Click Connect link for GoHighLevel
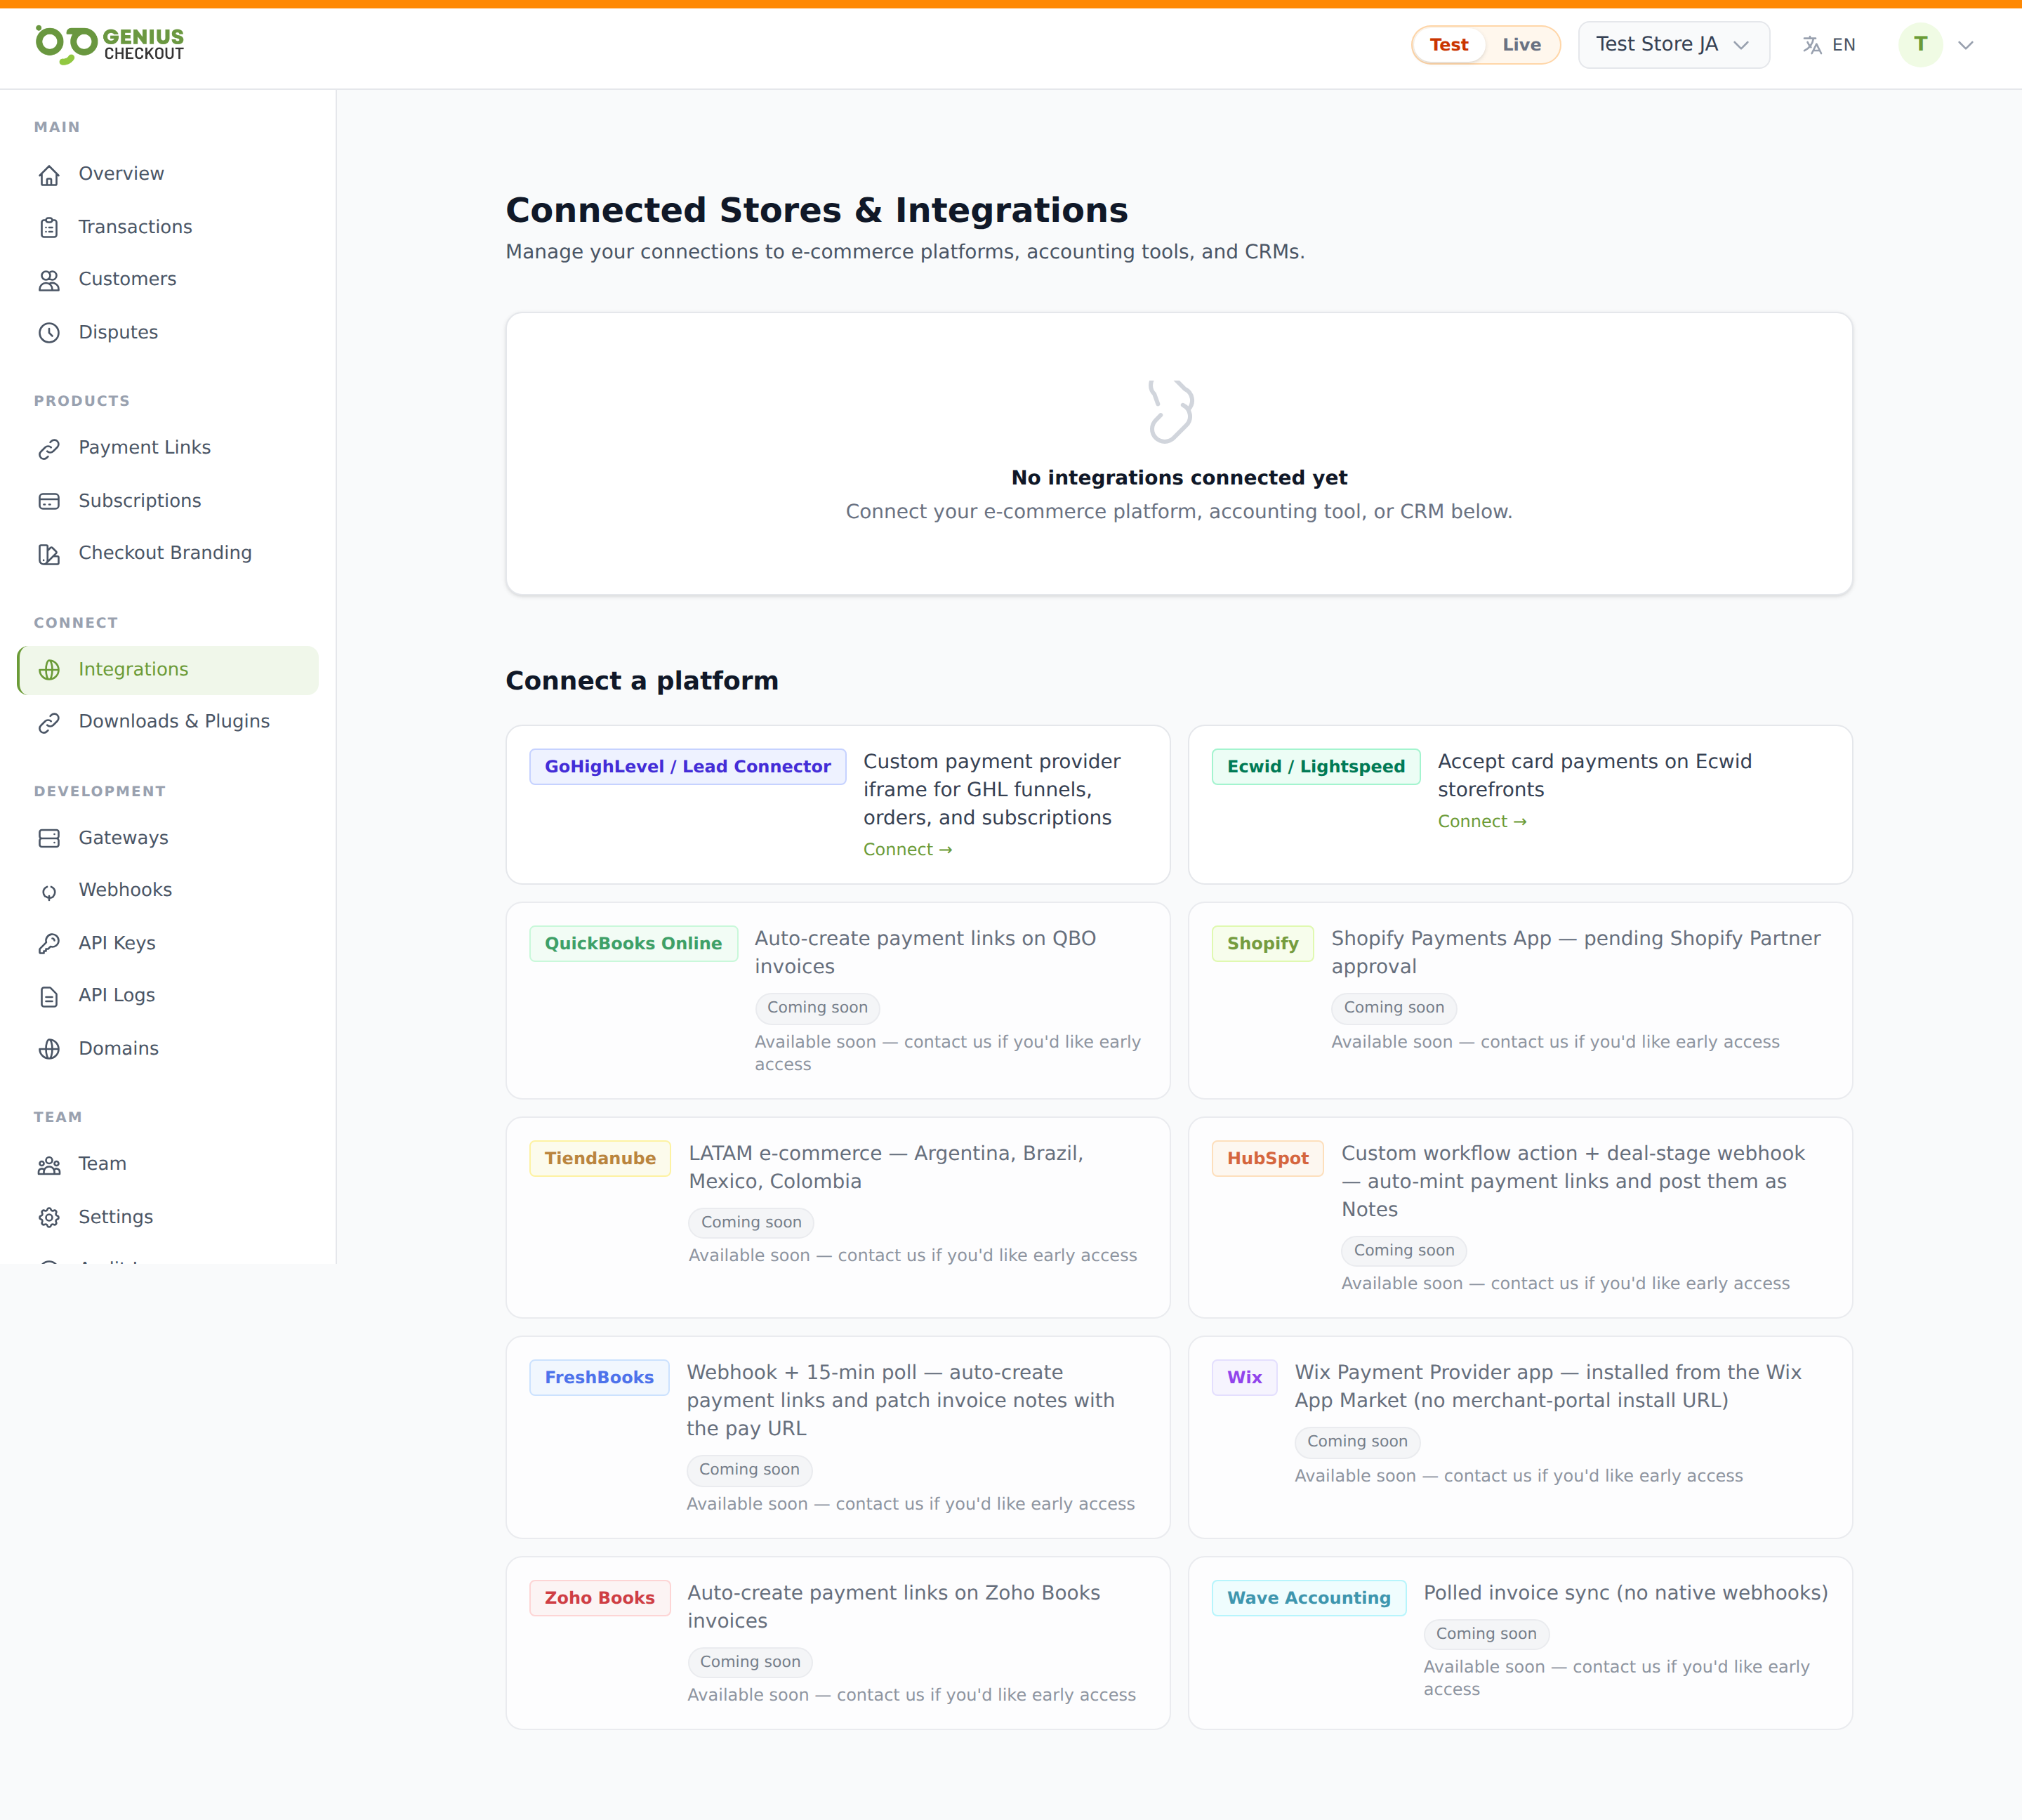Viewport: 2022px width, 1820px height. click(x=907, y=850)
